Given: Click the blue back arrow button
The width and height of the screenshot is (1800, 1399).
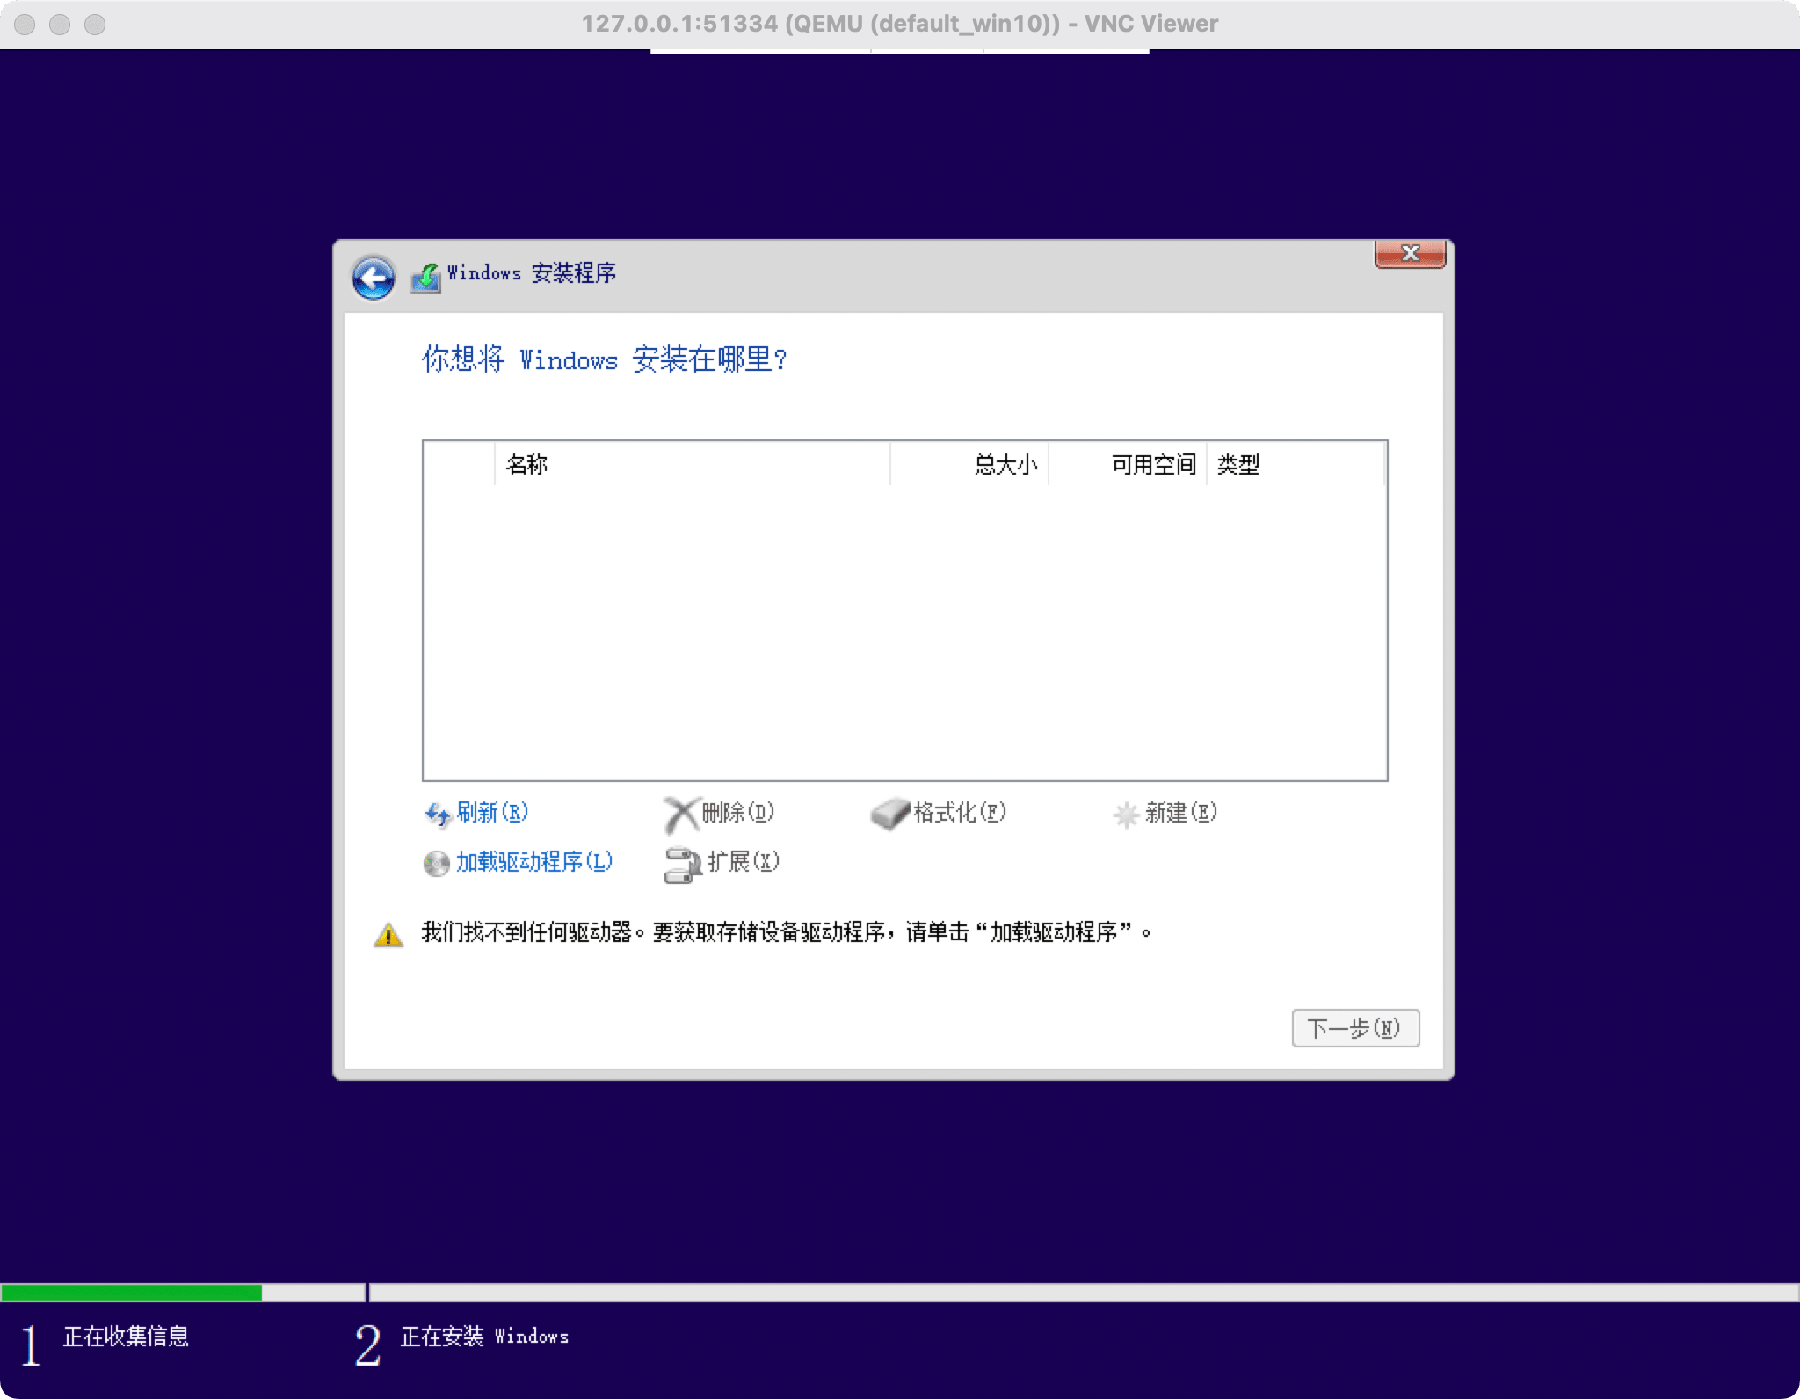Looking at the screenshot, I should 374,279.
